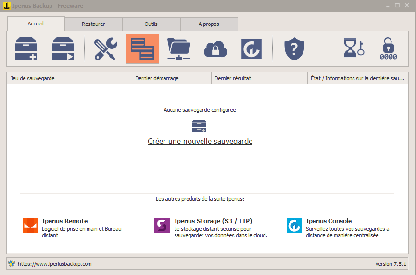Open the https://www.iperiusbackup.com link

pos(55,264)
